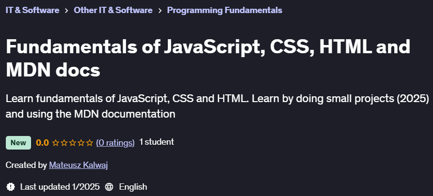This screenshot has height=196, width=433.
Task: Click the Last updated 1/2025 text
Action: click(60, 187)
